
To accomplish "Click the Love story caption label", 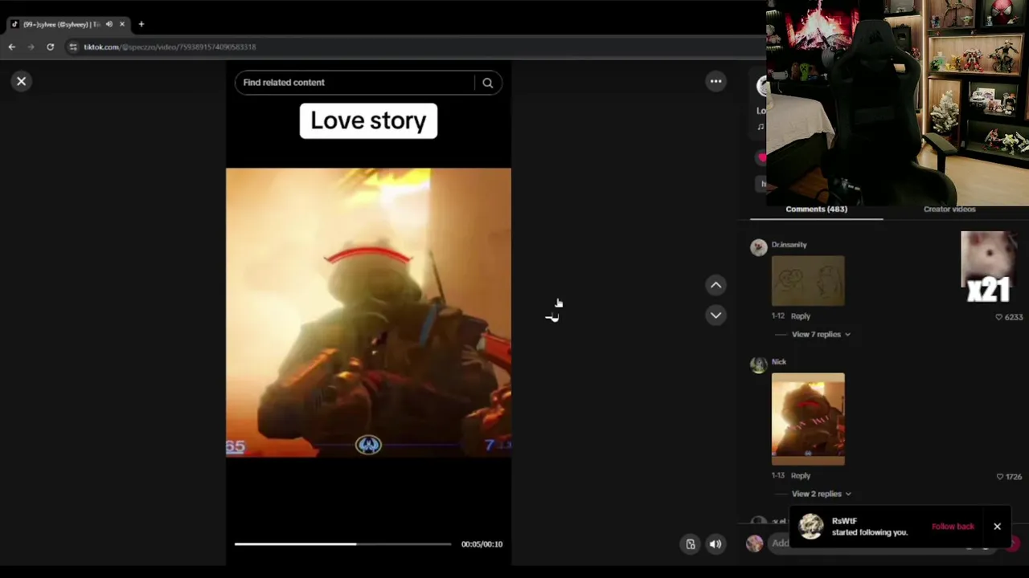I will [368, 120].
